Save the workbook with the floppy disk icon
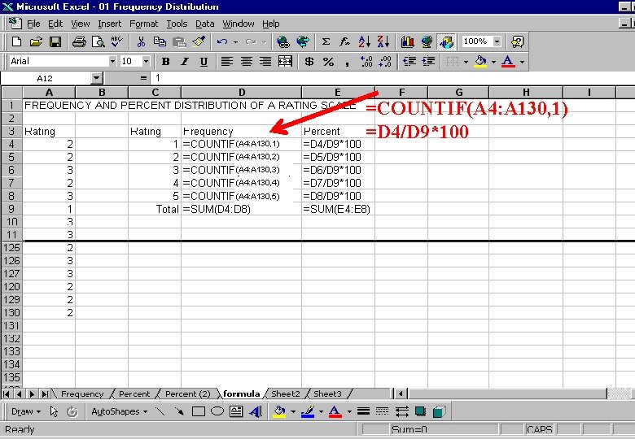 [x=55, y=41]
